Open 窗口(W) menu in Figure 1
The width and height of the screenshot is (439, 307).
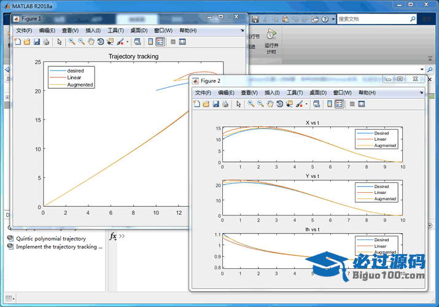[163, 31]
